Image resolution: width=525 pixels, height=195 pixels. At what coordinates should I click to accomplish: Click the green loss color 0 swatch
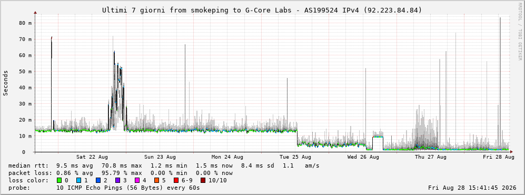60,180
